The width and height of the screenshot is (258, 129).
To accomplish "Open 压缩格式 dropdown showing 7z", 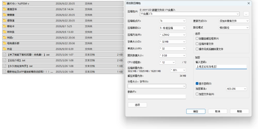I will point(172,21).
